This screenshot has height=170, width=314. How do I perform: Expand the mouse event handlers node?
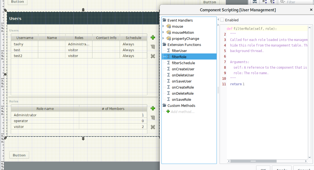(163, 26)
